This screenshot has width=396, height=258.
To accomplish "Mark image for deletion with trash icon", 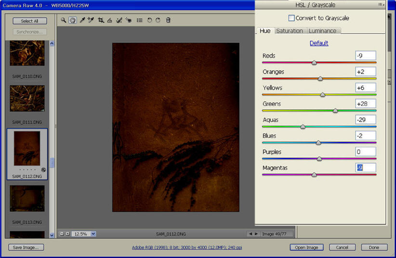I will (168, 20).
